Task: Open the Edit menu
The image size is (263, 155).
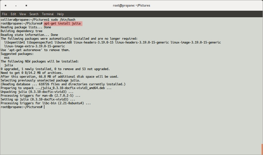Action: pyautogui.click(x=13, y=14)
